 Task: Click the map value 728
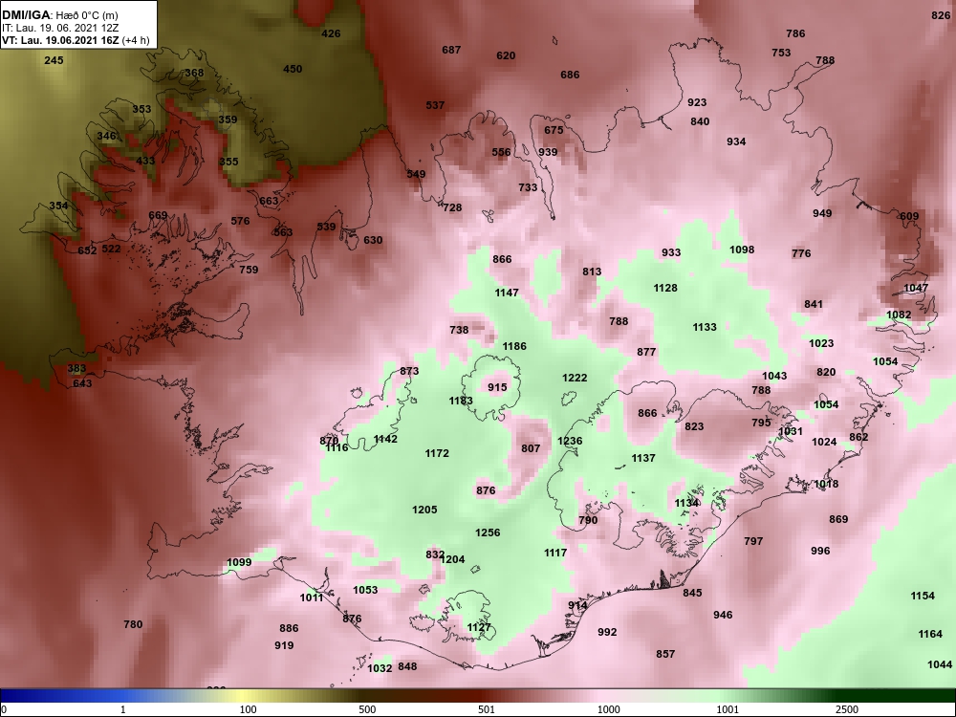(452, 207)
